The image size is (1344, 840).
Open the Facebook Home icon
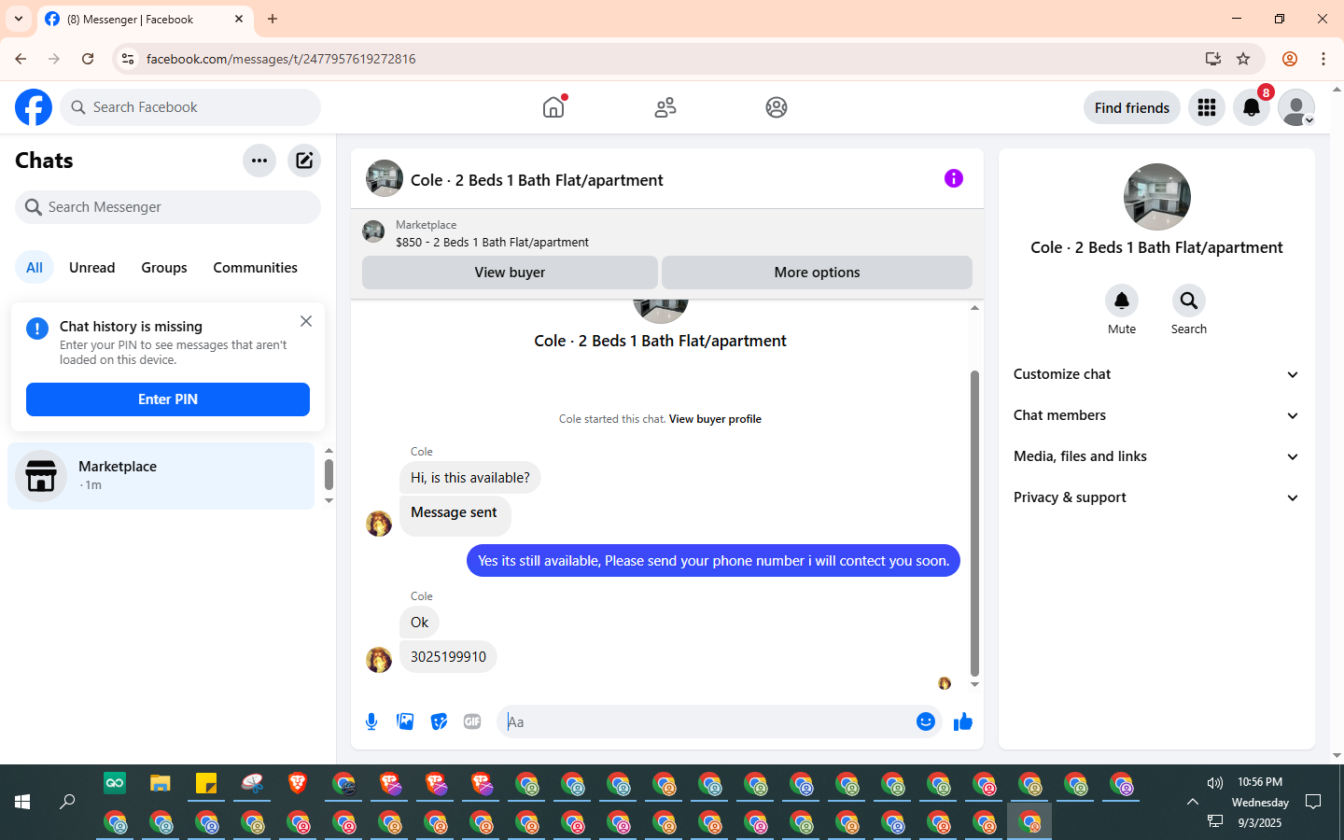coord(553,107)
